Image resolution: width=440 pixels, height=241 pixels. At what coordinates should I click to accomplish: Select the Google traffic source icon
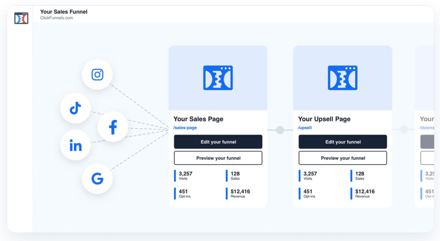[98, 178]
